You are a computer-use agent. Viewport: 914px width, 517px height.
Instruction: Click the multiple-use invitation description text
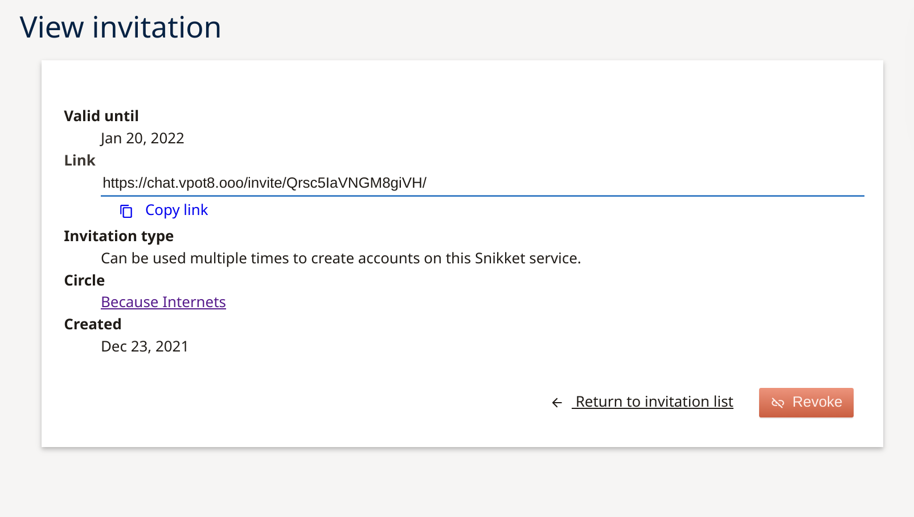click(x=341, y=258)
